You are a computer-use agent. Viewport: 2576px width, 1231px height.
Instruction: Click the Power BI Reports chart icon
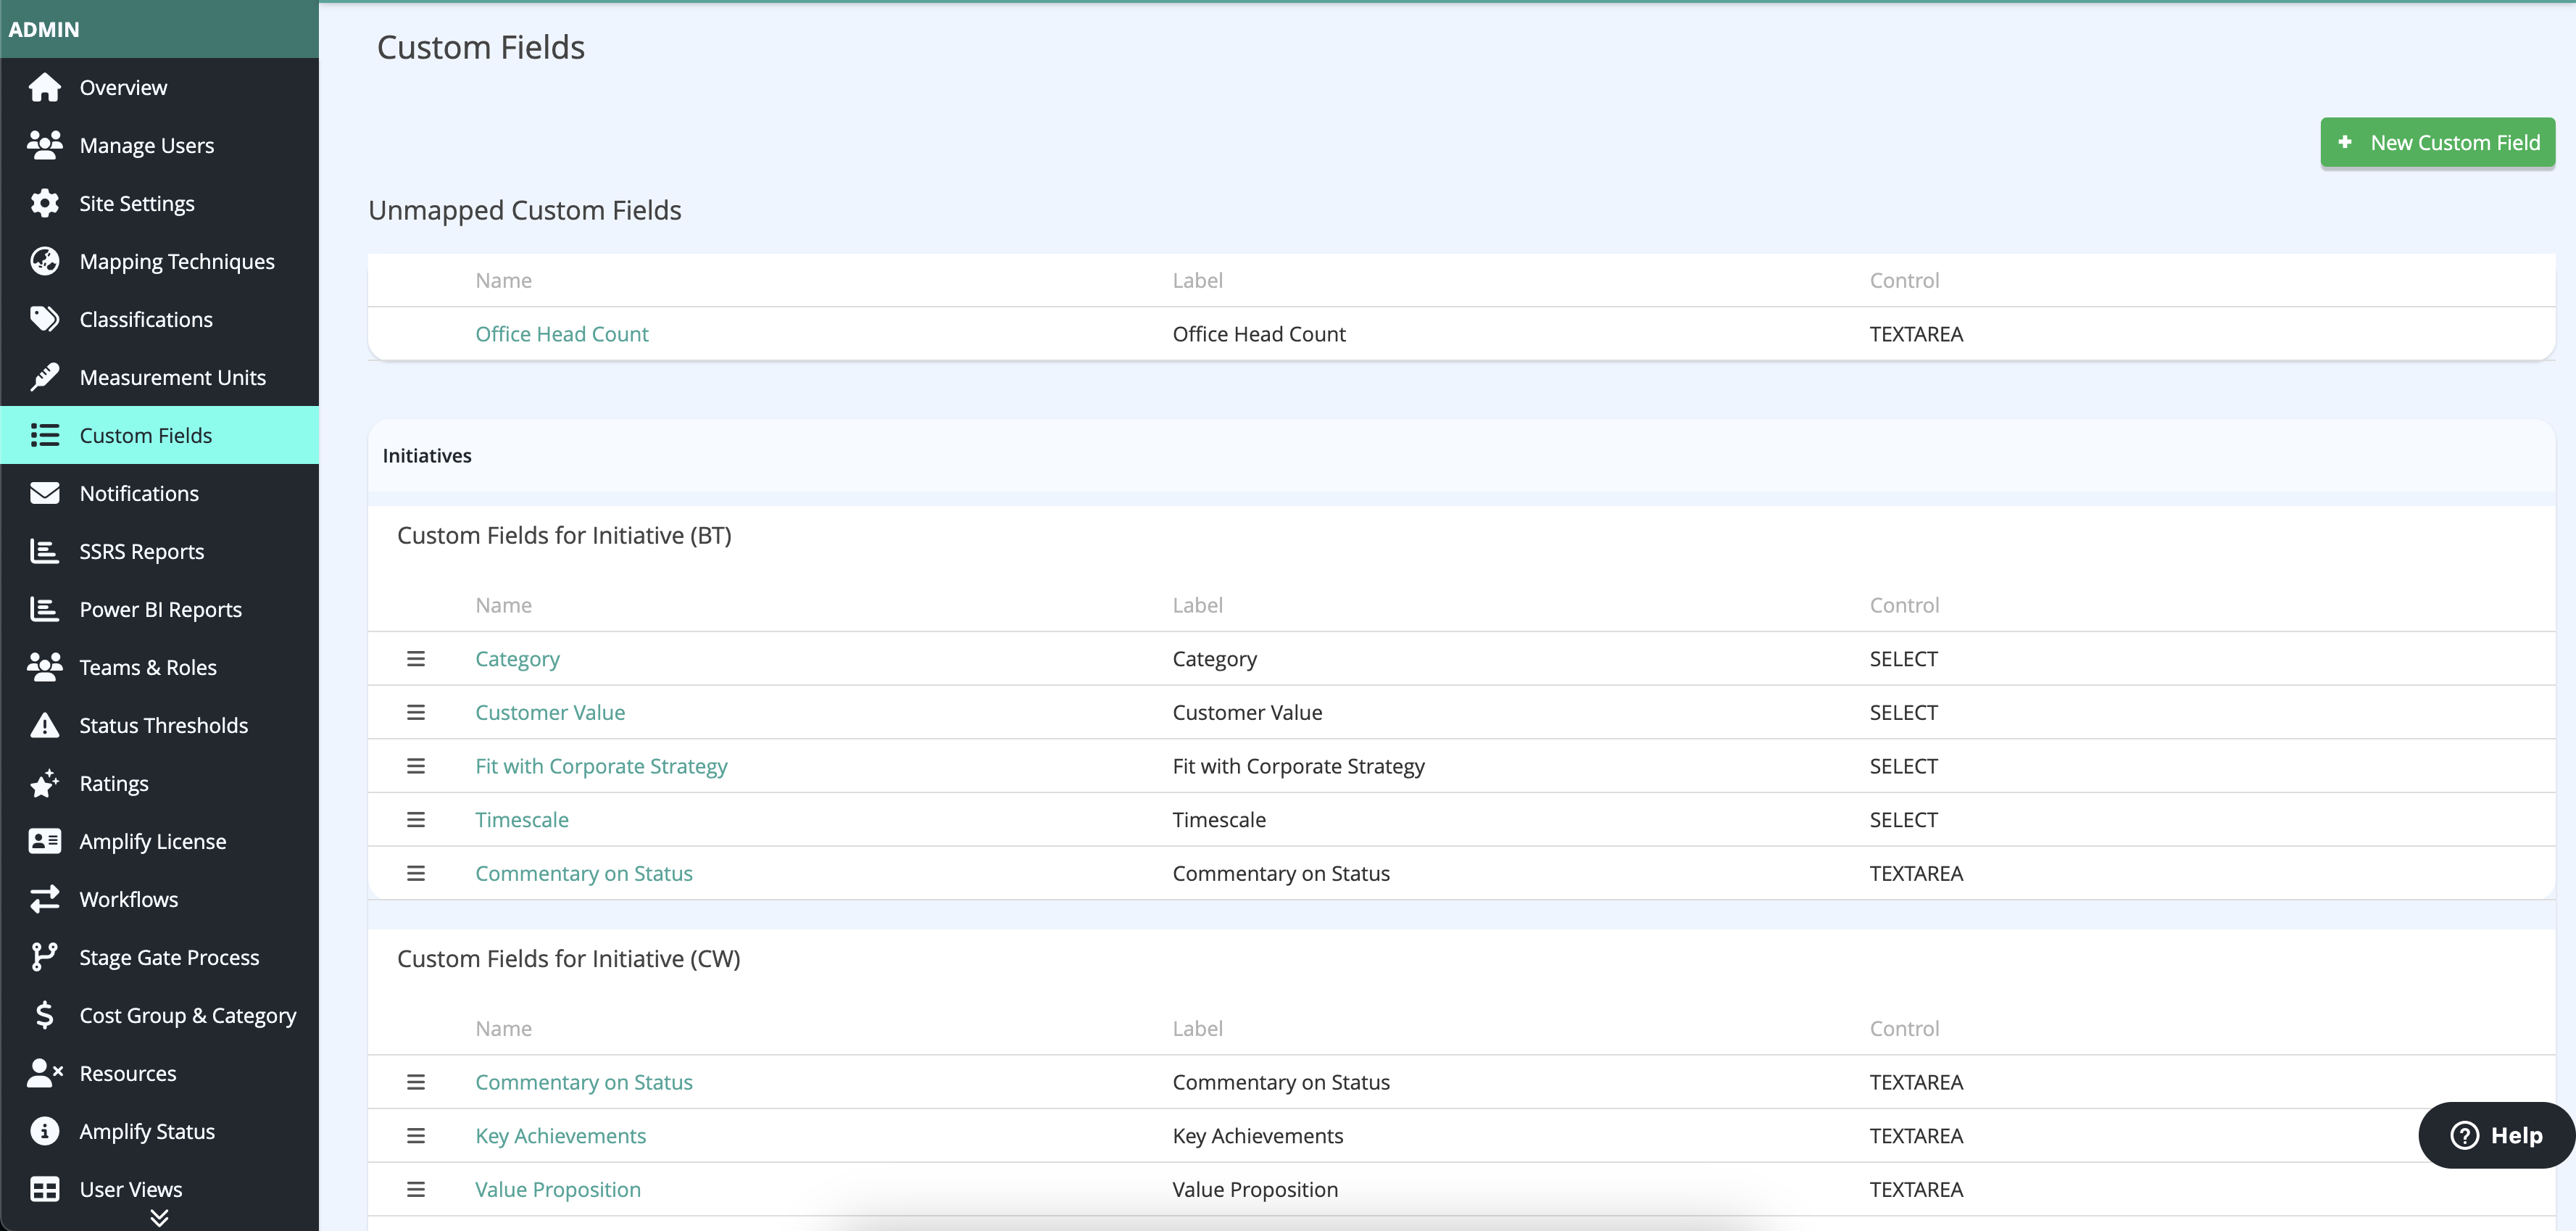(44, 609)
